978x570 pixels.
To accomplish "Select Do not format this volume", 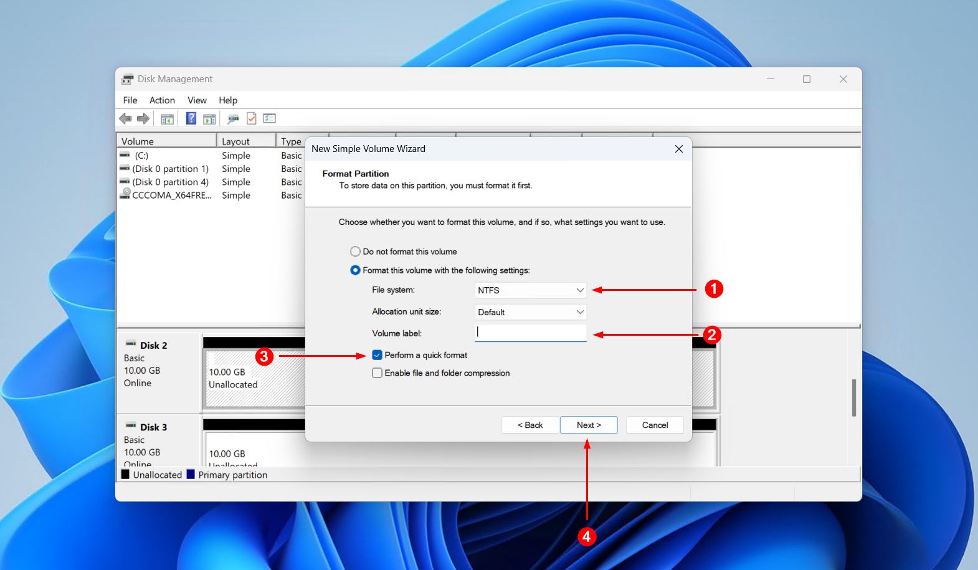I will coord(355,252).
